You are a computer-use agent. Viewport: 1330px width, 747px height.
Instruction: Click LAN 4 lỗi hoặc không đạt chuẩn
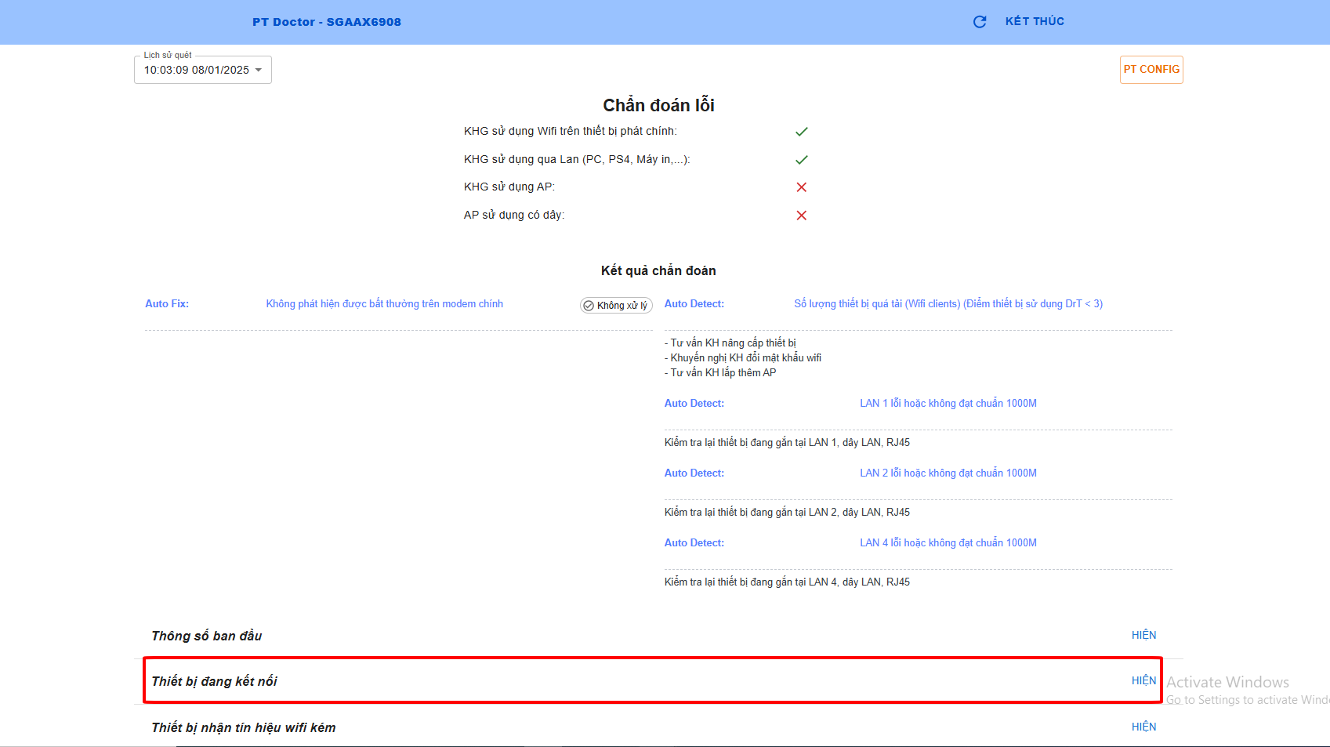pyautogui.click(x=948, y=543)
